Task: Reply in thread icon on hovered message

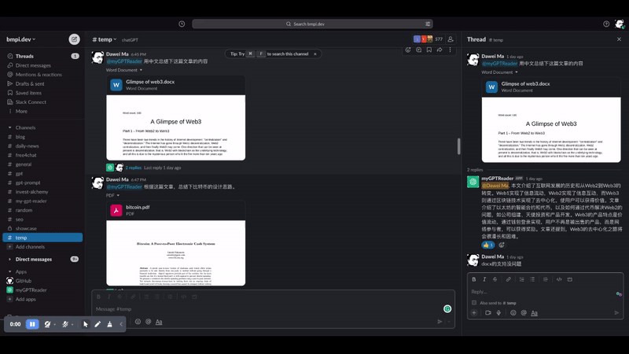Action: point(418,50)
